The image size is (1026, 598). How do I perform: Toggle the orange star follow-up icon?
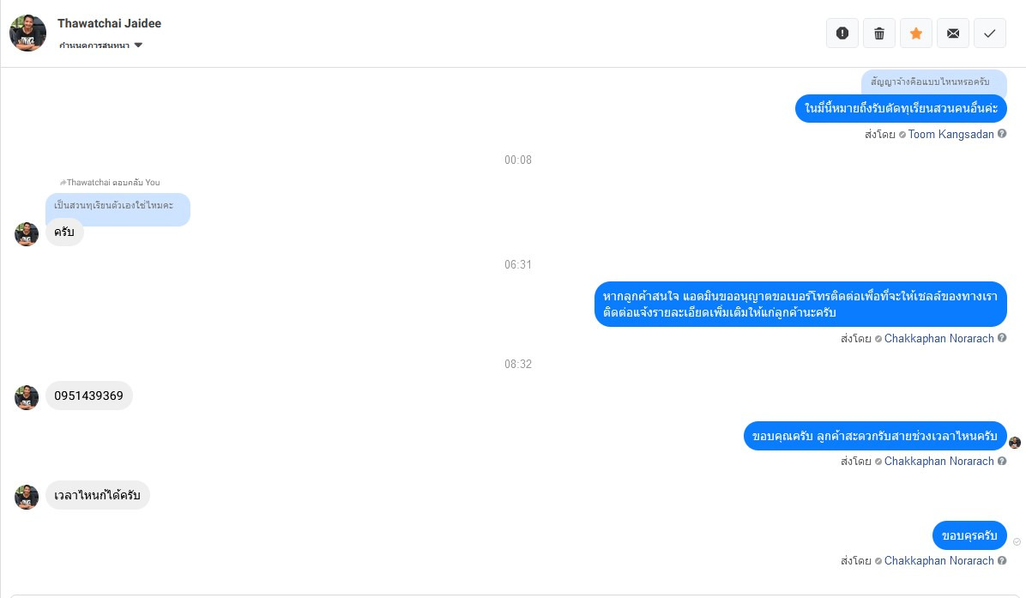916,33
